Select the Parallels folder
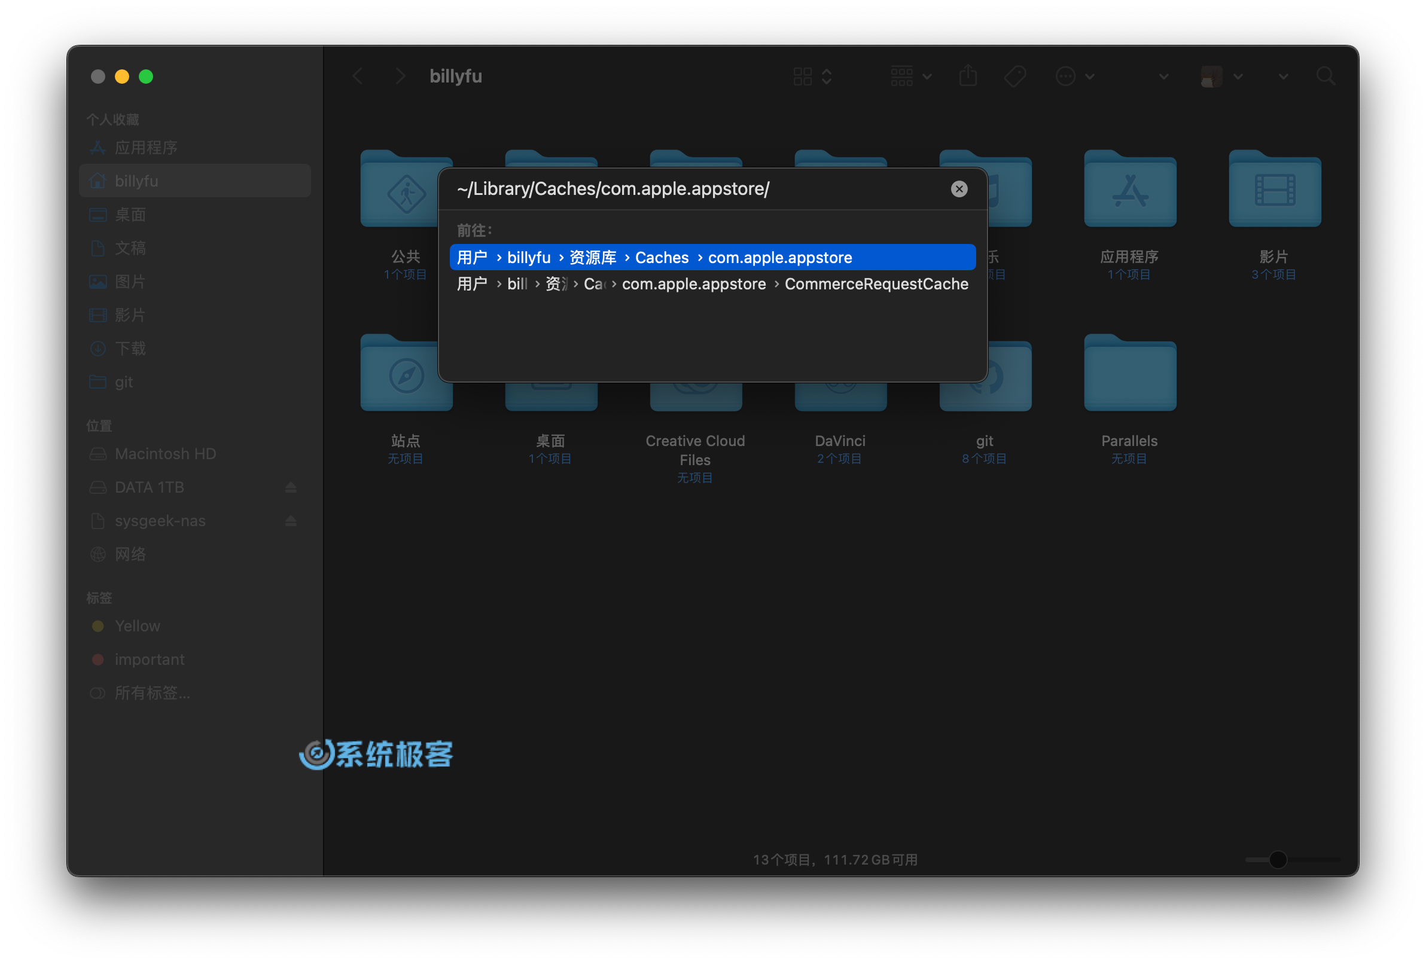The height and width of the screenshot is (965, 1426). pos(1130,373)
